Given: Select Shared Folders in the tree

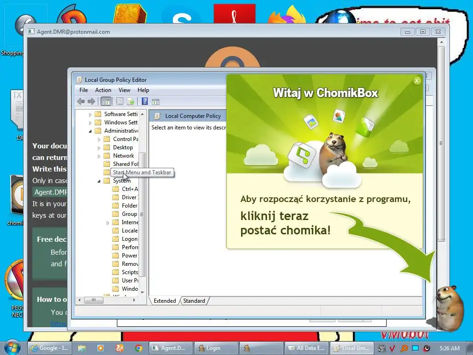Looking at the screenshot, I should (x=125, y=164).
